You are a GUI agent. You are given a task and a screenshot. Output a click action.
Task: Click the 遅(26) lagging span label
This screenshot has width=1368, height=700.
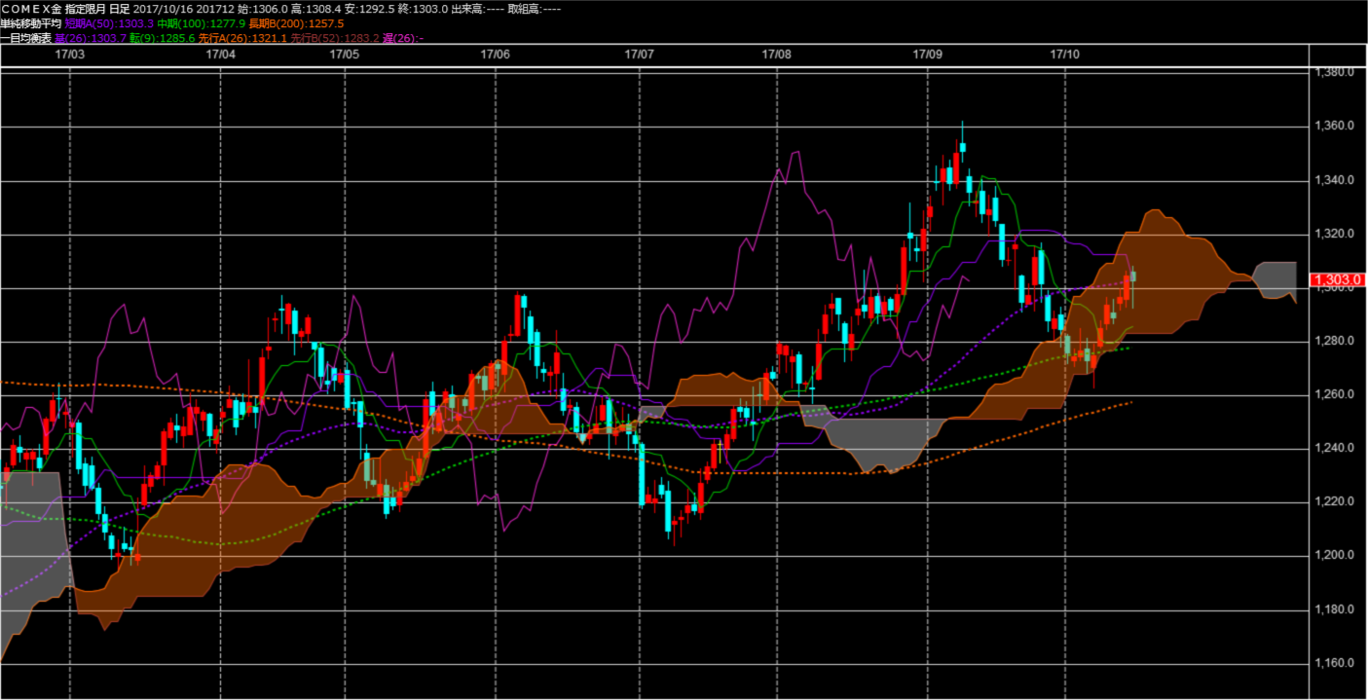click(403, 38)
